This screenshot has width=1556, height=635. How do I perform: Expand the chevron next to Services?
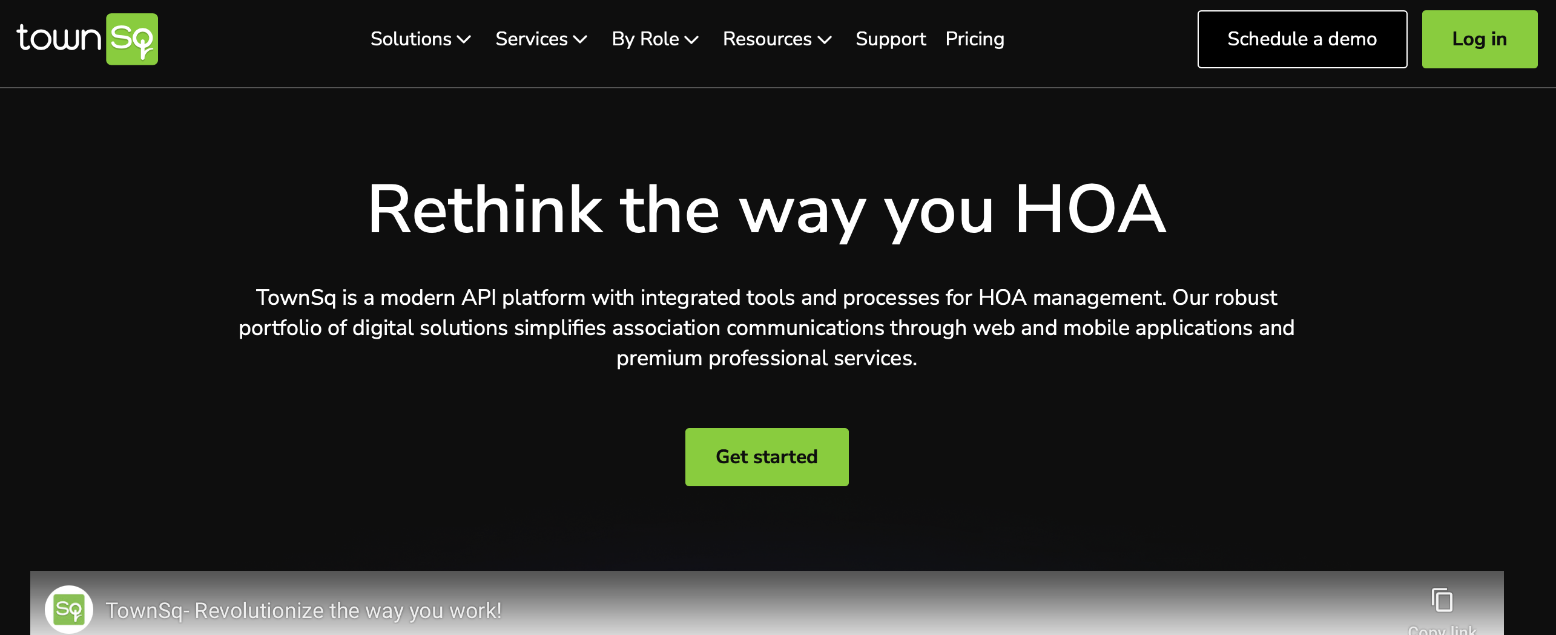[x=580, y=40]
